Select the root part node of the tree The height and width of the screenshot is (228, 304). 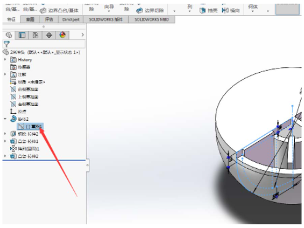[41, 52]
